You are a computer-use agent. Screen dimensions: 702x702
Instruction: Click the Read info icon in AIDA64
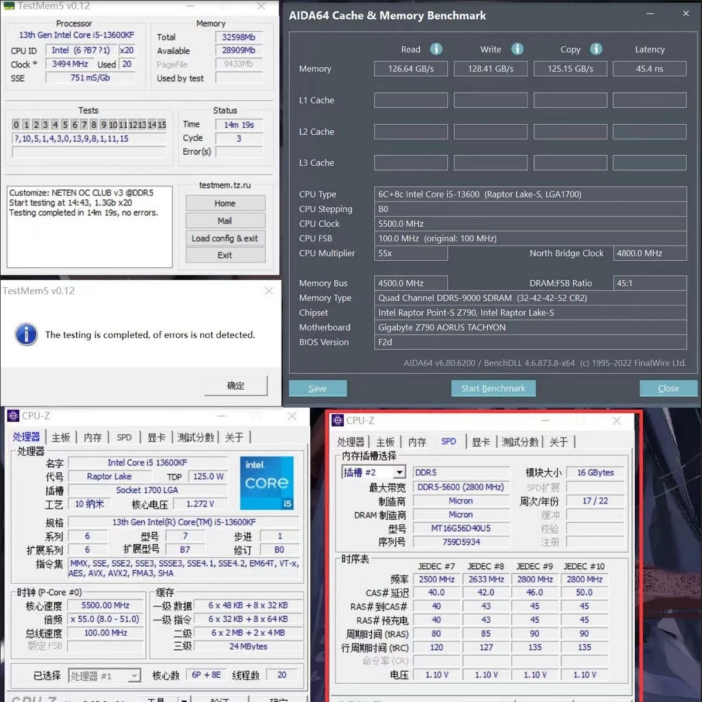436,49
